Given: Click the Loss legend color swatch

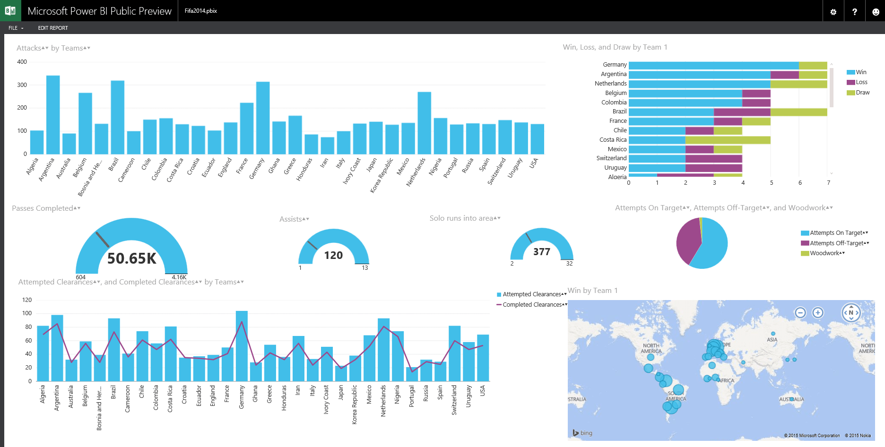Looking at the screenshot, I should (851, 82).
